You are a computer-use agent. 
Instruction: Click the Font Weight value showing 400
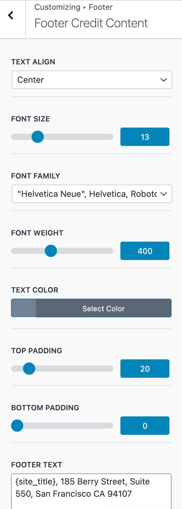pyautogui.click(x=145, y=251)
